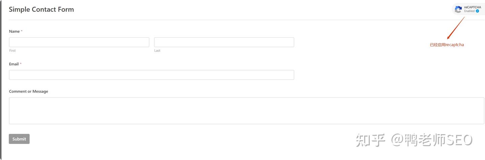
Task: Focus the First name input field
Action: pos(79,42)
